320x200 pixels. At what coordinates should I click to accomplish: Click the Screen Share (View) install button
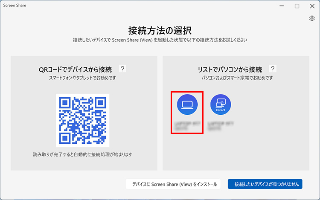[173, 184]
